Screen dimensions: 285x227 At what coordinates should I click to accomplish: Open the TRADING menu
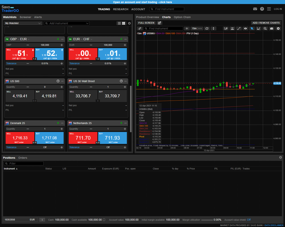pos(104,9)
